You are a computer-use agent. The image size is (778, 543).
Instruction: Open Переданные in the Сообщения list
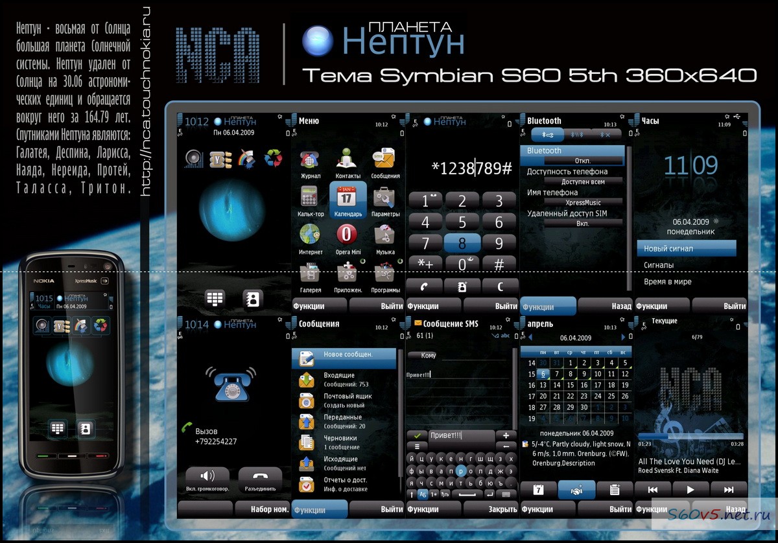pyautogui.click(x=344, y=421)
